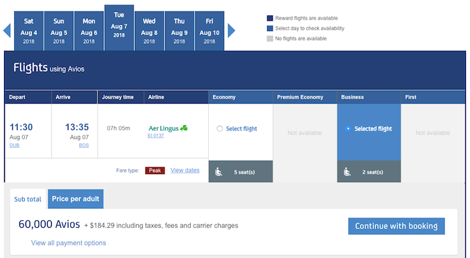Click the BOS arrival airport link
The width and height of the screenshot is (470, 258).
coord(84,145)
